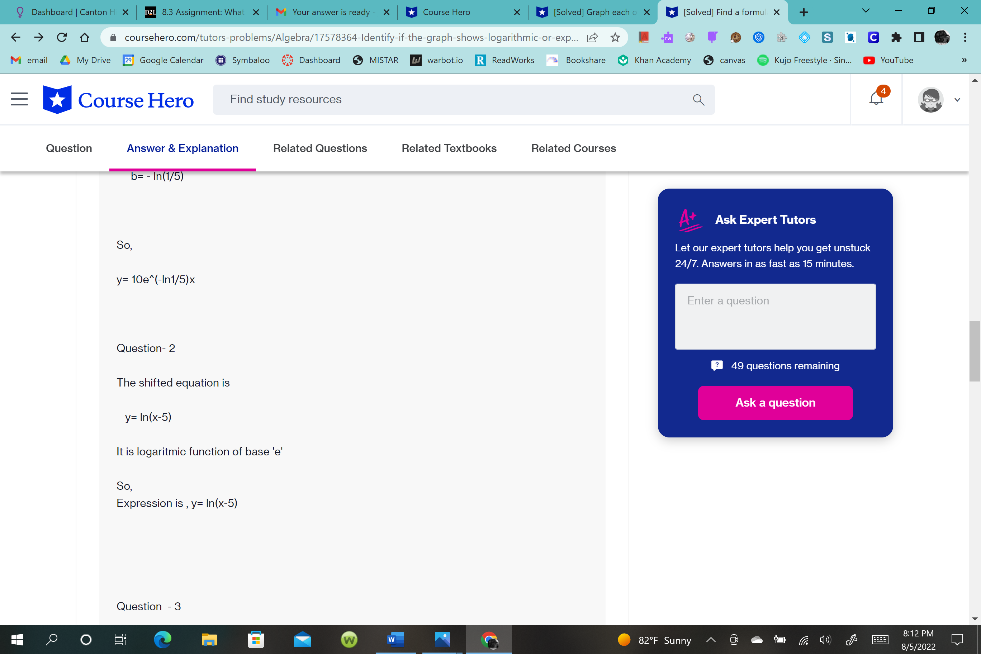
Task: Click the notification bell icon
Action: coord(876,99)
